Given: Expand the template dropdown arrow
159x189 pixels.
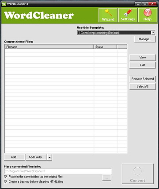Looking at the screenshot, I should [153, 33].
